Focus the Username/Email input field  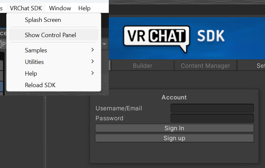(212, 108)
